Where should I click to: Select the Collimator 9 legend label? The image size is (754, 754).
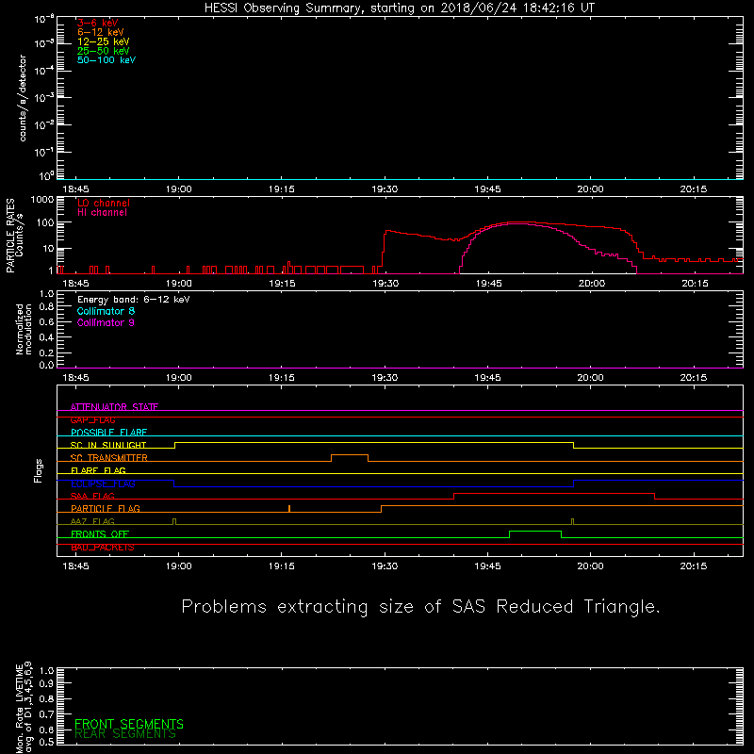106,322
